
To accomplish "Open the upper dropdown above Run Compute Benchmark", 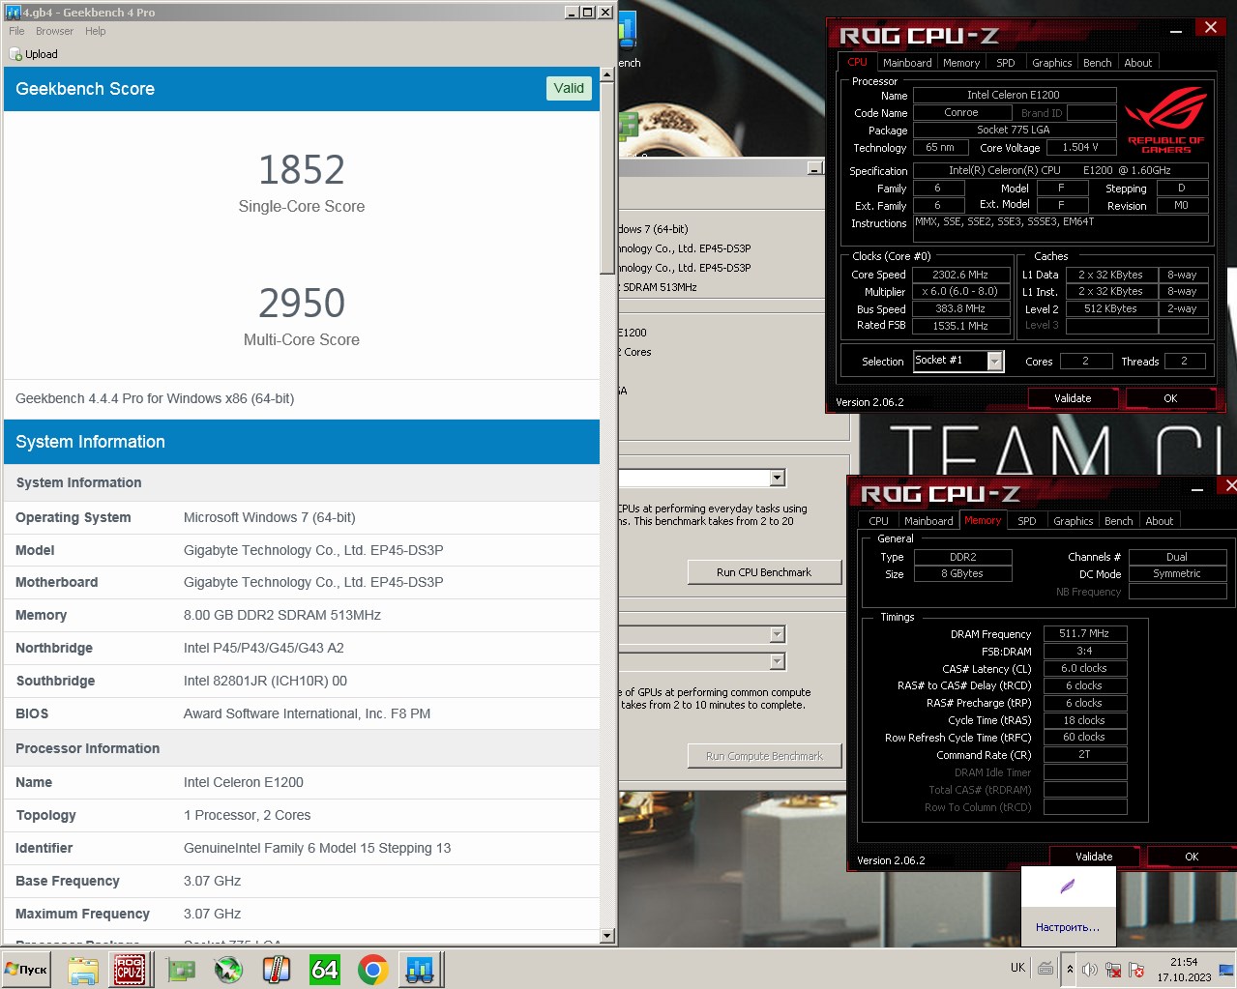I will (x=778, y=634).
